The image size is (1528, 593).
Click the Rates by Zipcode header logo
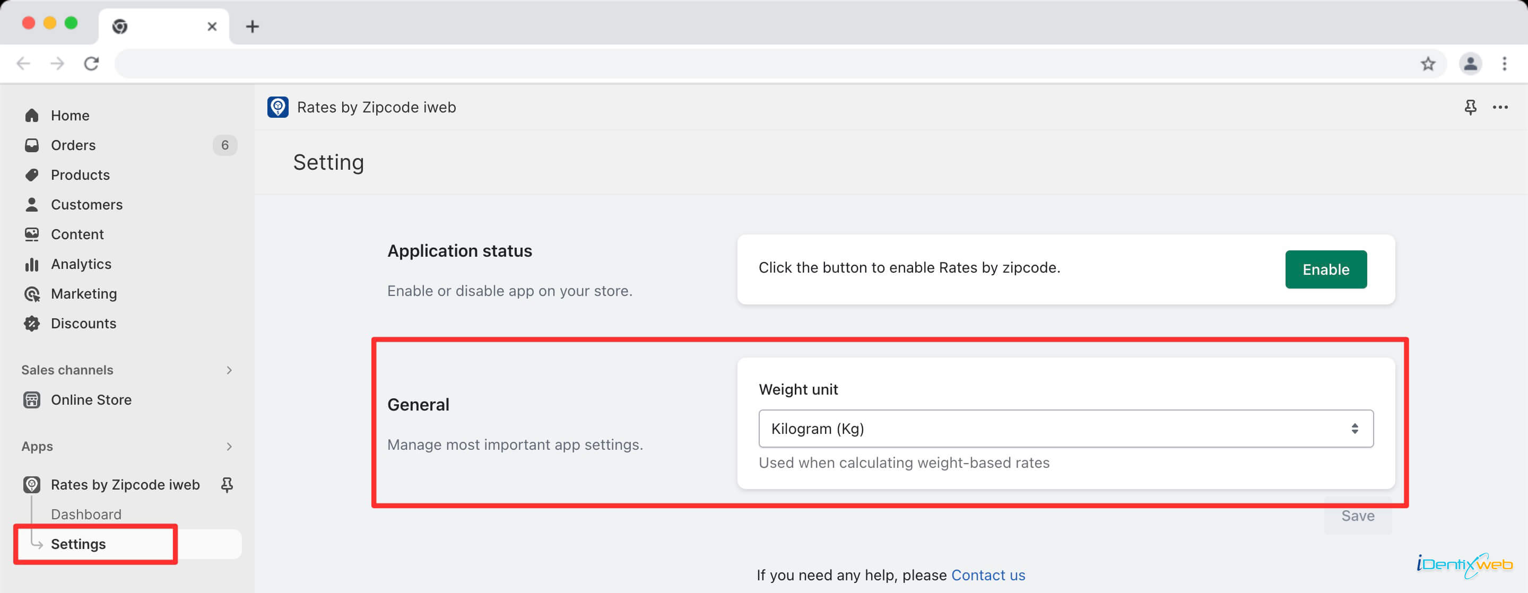[x=277, y=107]
